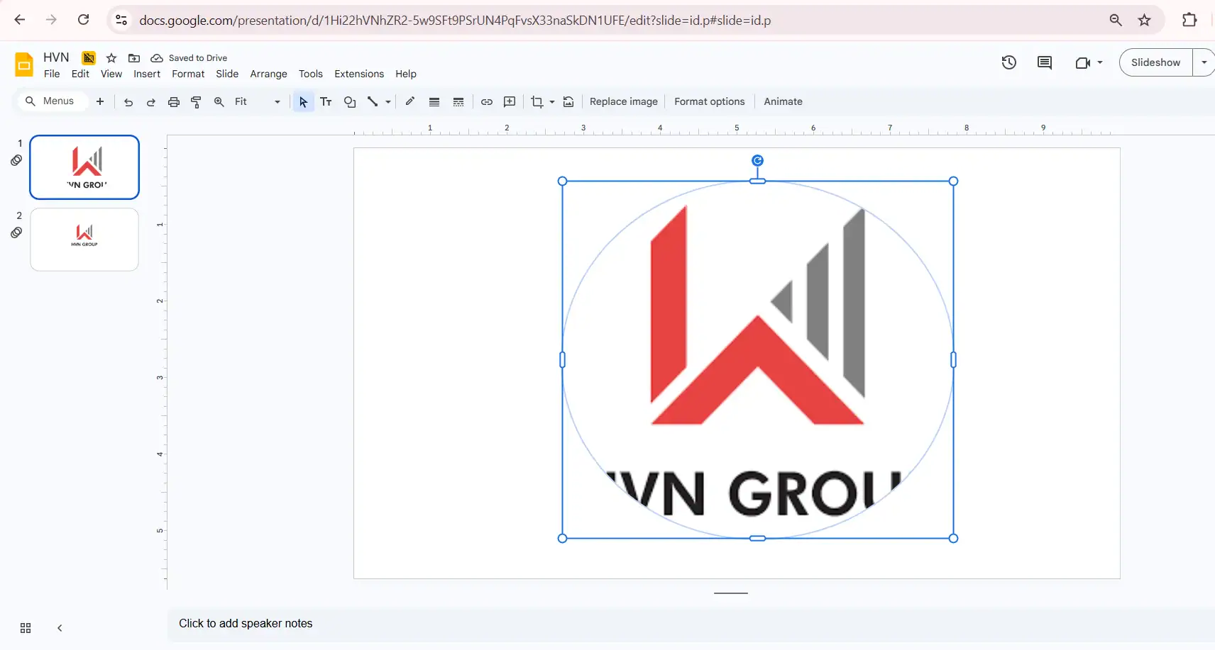The height and width of the screenshot is (650, 1215).
Task: Open the Meet camera dropdown
Action: point(1101,62)
